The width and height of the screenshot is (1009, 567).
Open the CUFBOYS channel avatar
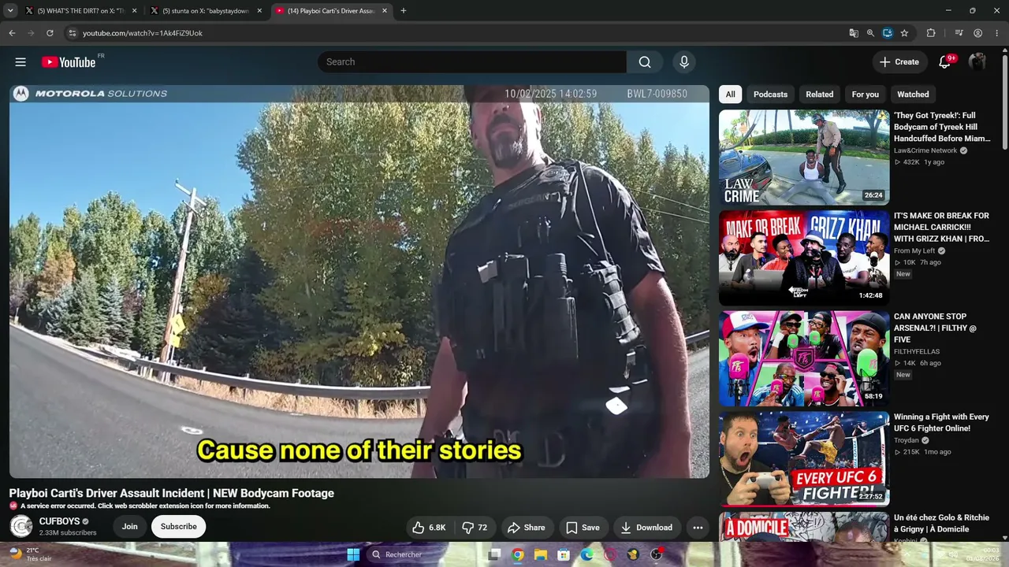coord(21,526)
